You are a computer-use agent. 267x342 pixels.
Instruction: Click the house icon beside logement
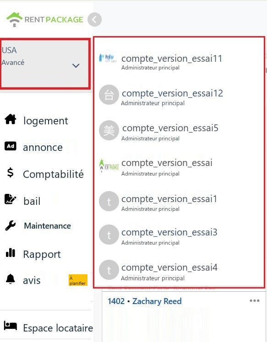pyautogui.click(x=11, y=119)
